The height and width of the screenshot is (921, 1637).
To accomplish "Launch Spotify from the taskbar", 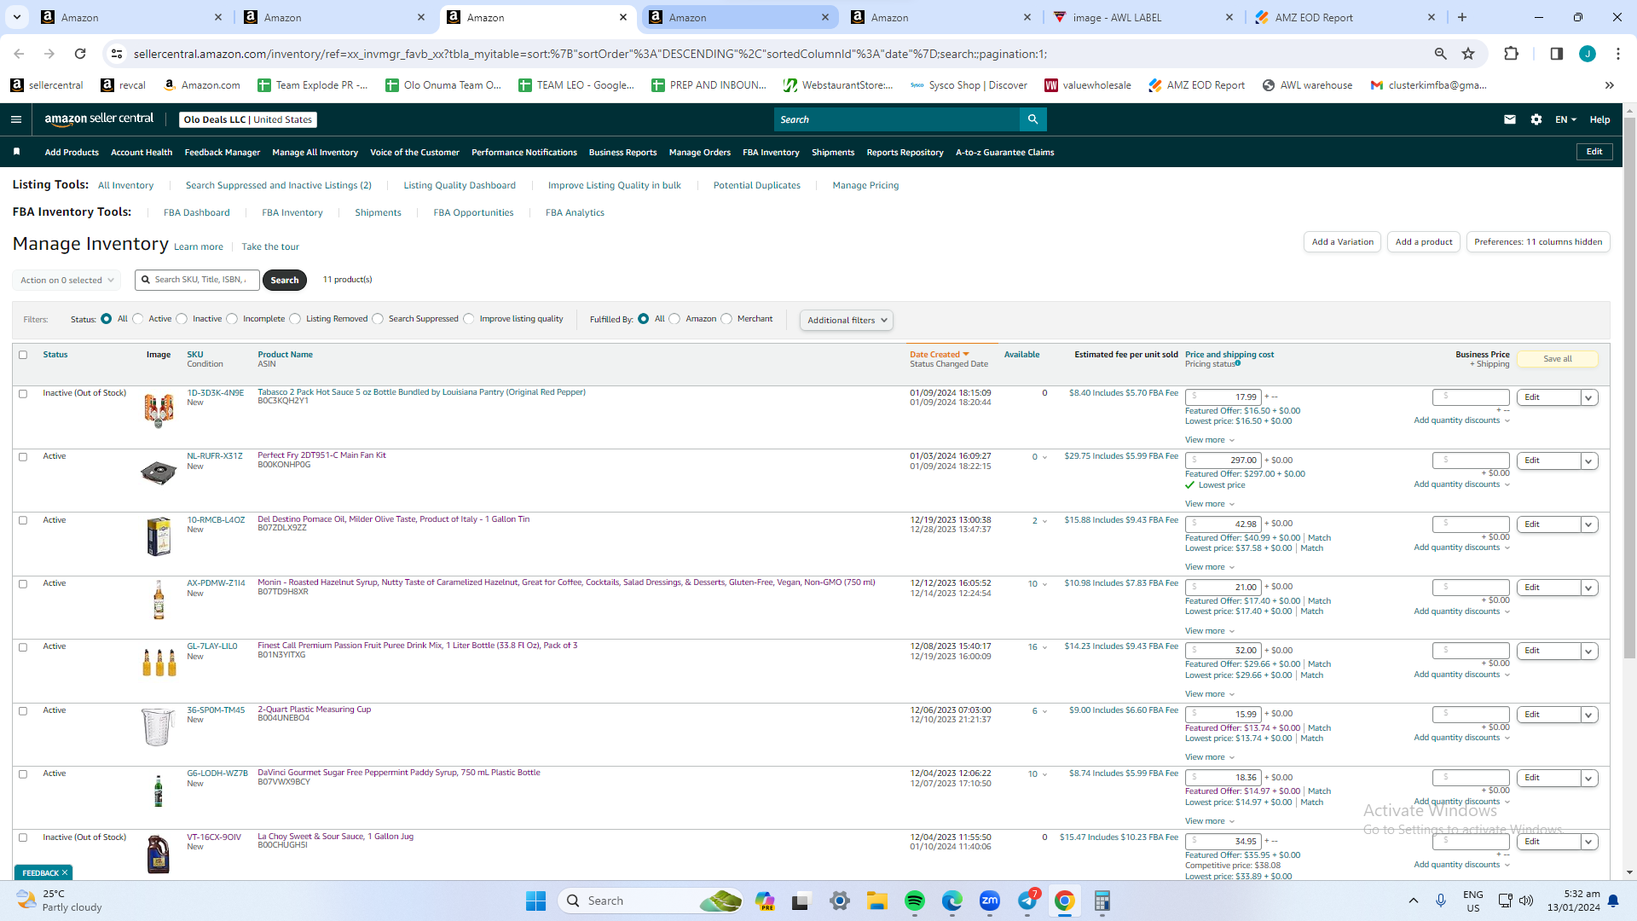I will click(x=915, y=901).
